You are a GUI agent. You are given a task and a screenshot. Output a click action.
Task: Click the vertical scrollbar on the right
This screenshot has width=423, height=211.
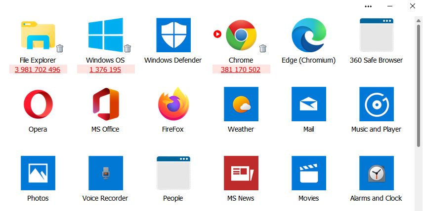(x=418, y=79)
